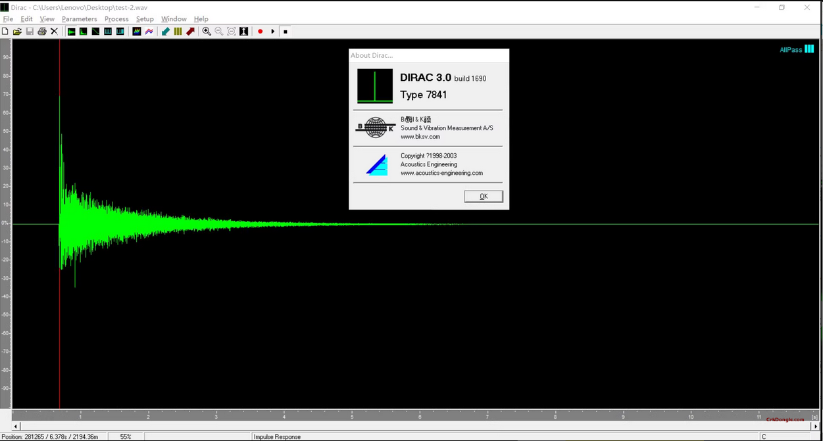This screenshot has width=823, height=441.
Task: Open the Process menu
Action: point(116,19)
